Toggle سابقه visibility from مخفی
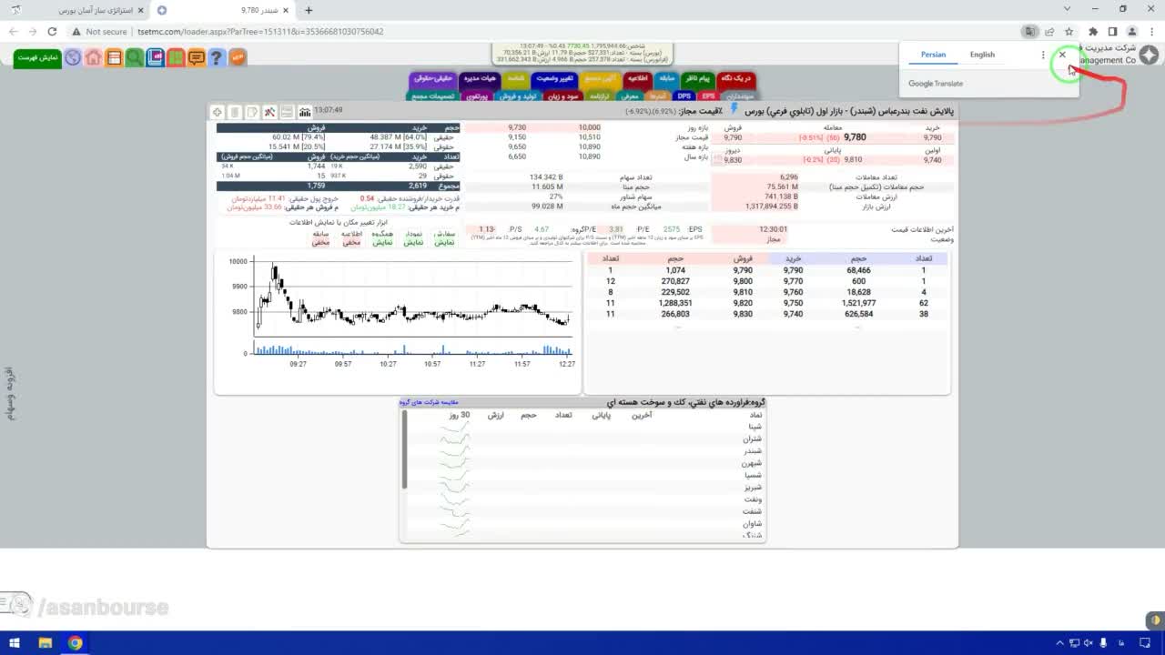Screen dimensions: 1165x655 click(320, 242)
